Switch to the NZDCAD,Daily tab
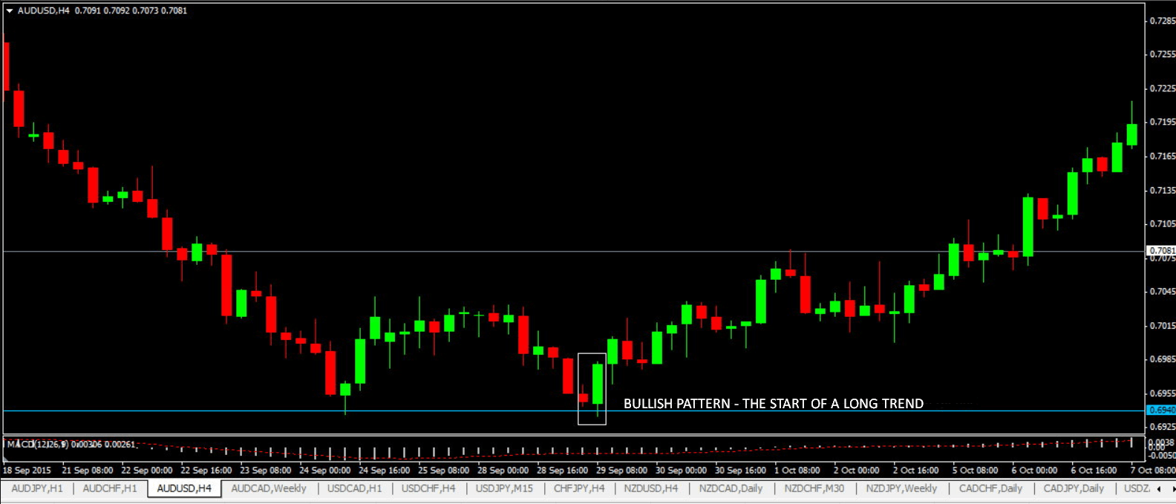Screen dimensions: 1176x504 point(731,488)
